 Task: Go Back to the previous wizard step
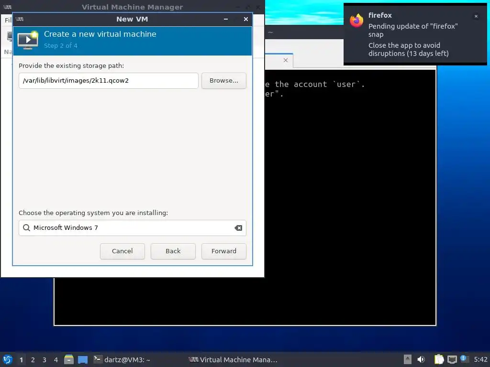tap(173, 251)
